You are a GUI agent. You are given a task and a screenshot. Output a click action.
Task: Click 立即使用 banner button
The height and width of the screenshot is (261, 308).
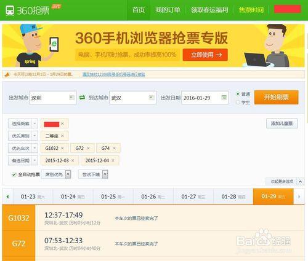point(205,55)
